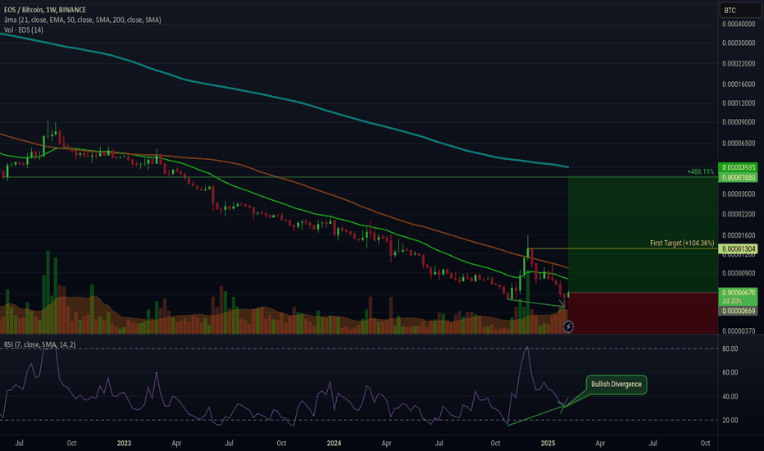Click 20.00 on the RSI scale
The image size is (764, 451).
tap(730, 421)
